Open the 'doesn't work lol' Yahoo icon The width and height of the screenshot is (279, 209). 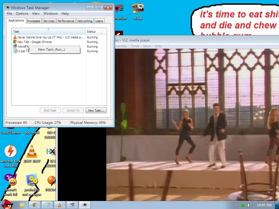[11, 185]
